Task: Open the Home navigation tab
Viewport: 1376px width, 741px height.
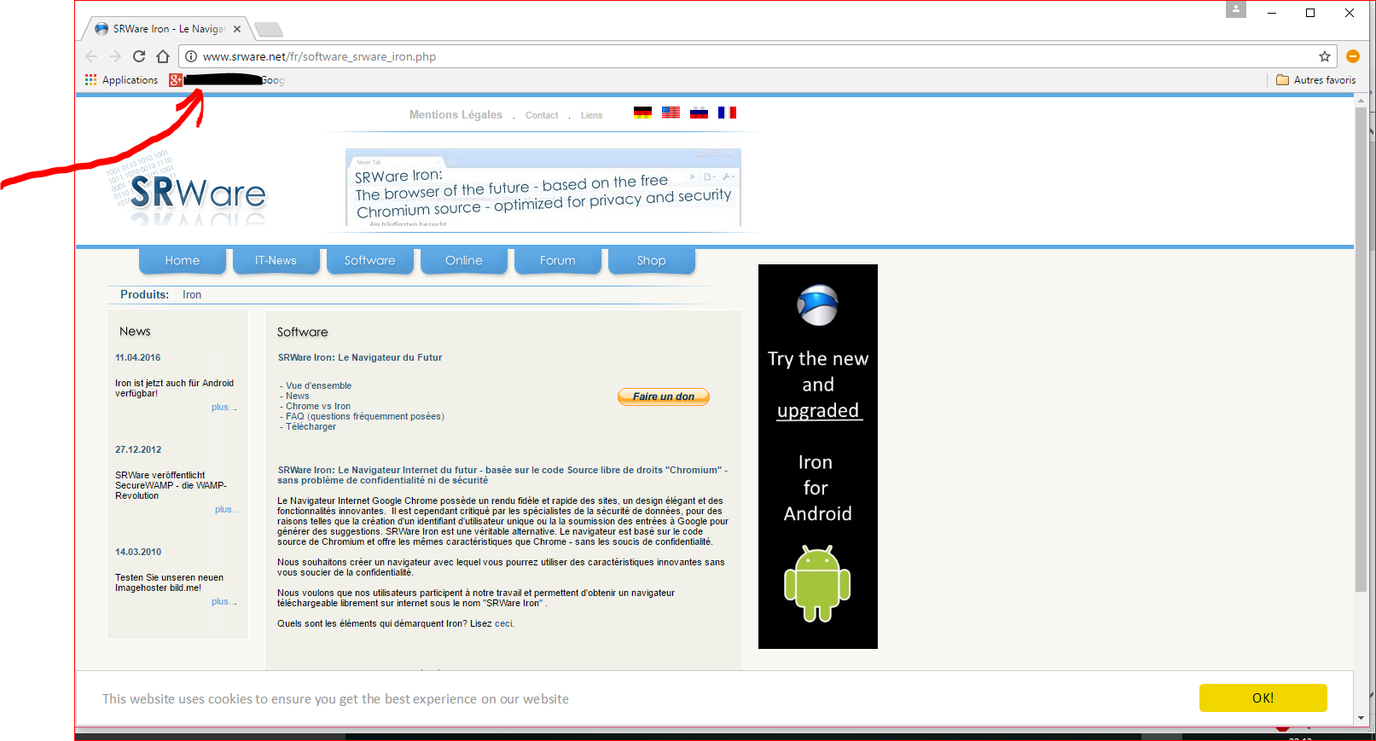Action: click(x=183, y=261)
